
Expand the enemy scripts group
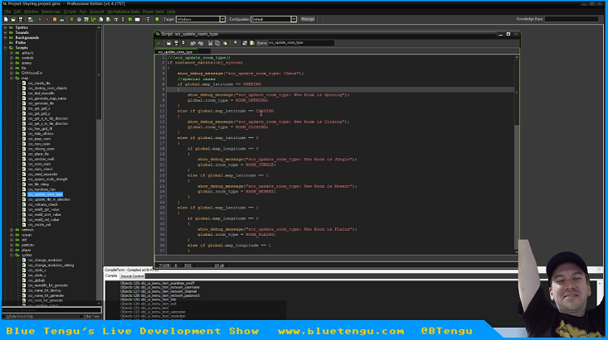(12, 63)
